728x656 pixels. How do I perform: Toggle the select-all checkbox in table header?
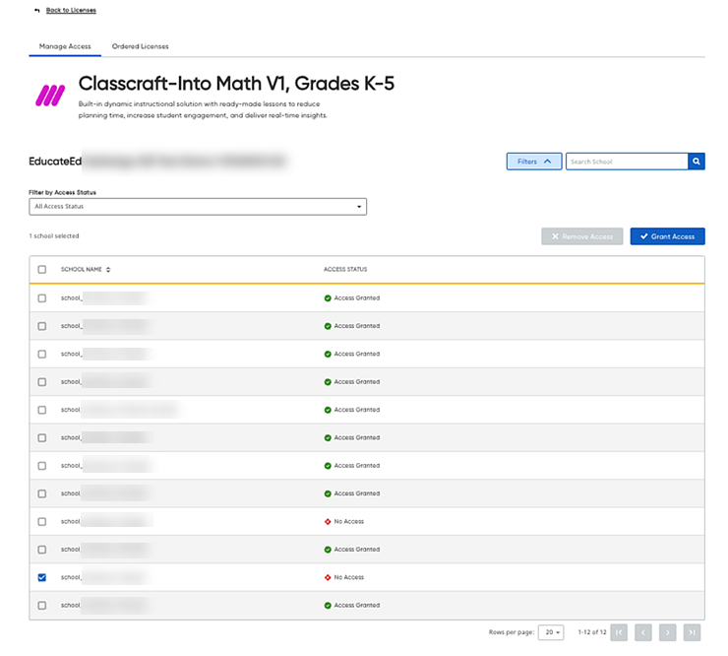pos(42,270)
